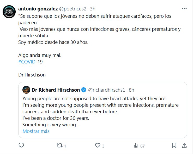Click the blue verified badge

(84, 90)
